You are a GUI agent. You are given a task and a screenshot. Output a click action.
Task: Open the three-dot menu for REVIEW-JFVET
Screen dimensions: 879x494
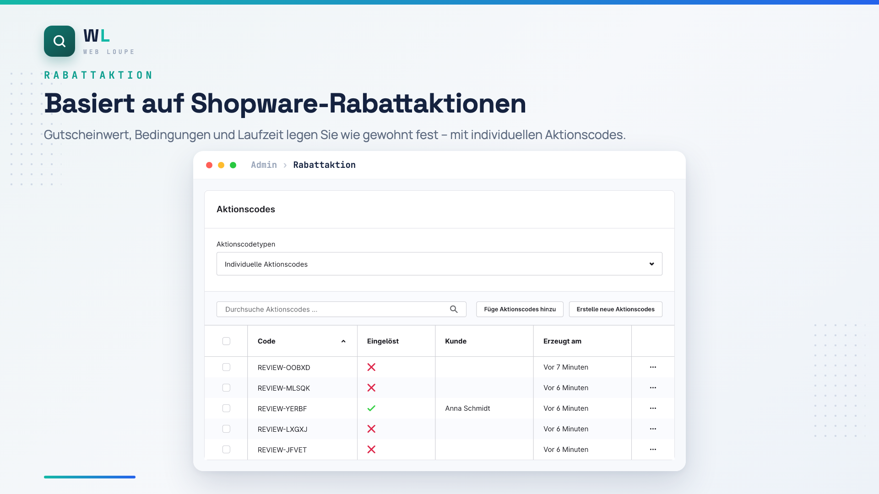point(653,450)
